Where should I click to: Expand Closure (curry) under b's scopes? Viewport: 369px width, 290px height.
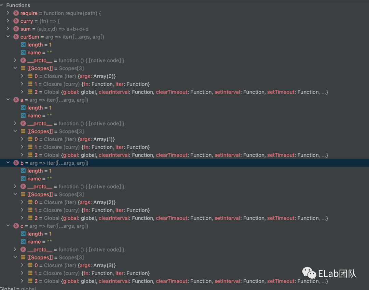coord(22,210)
